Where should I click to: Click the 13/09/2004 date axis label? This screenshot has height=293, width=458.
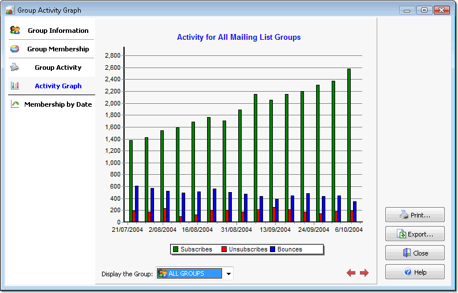(275, 230)
